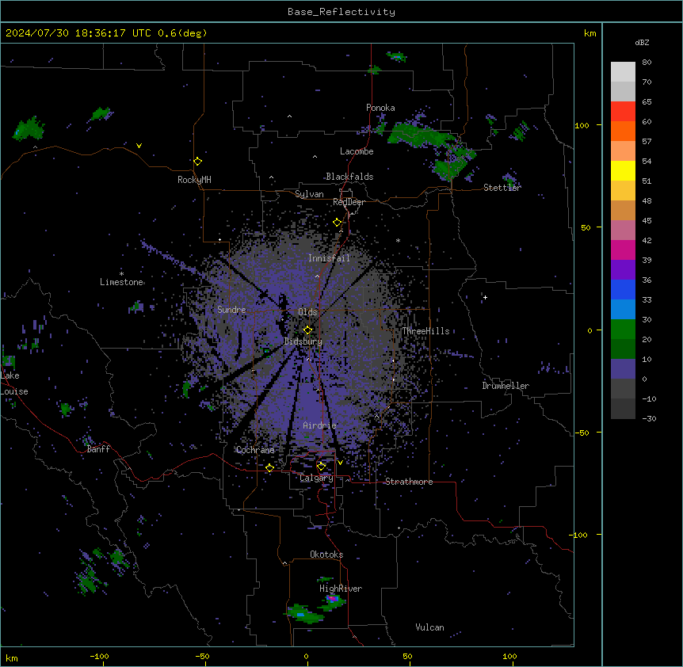Click the yellow diamond marker between Olds and Didsbury

pos(307,330)
